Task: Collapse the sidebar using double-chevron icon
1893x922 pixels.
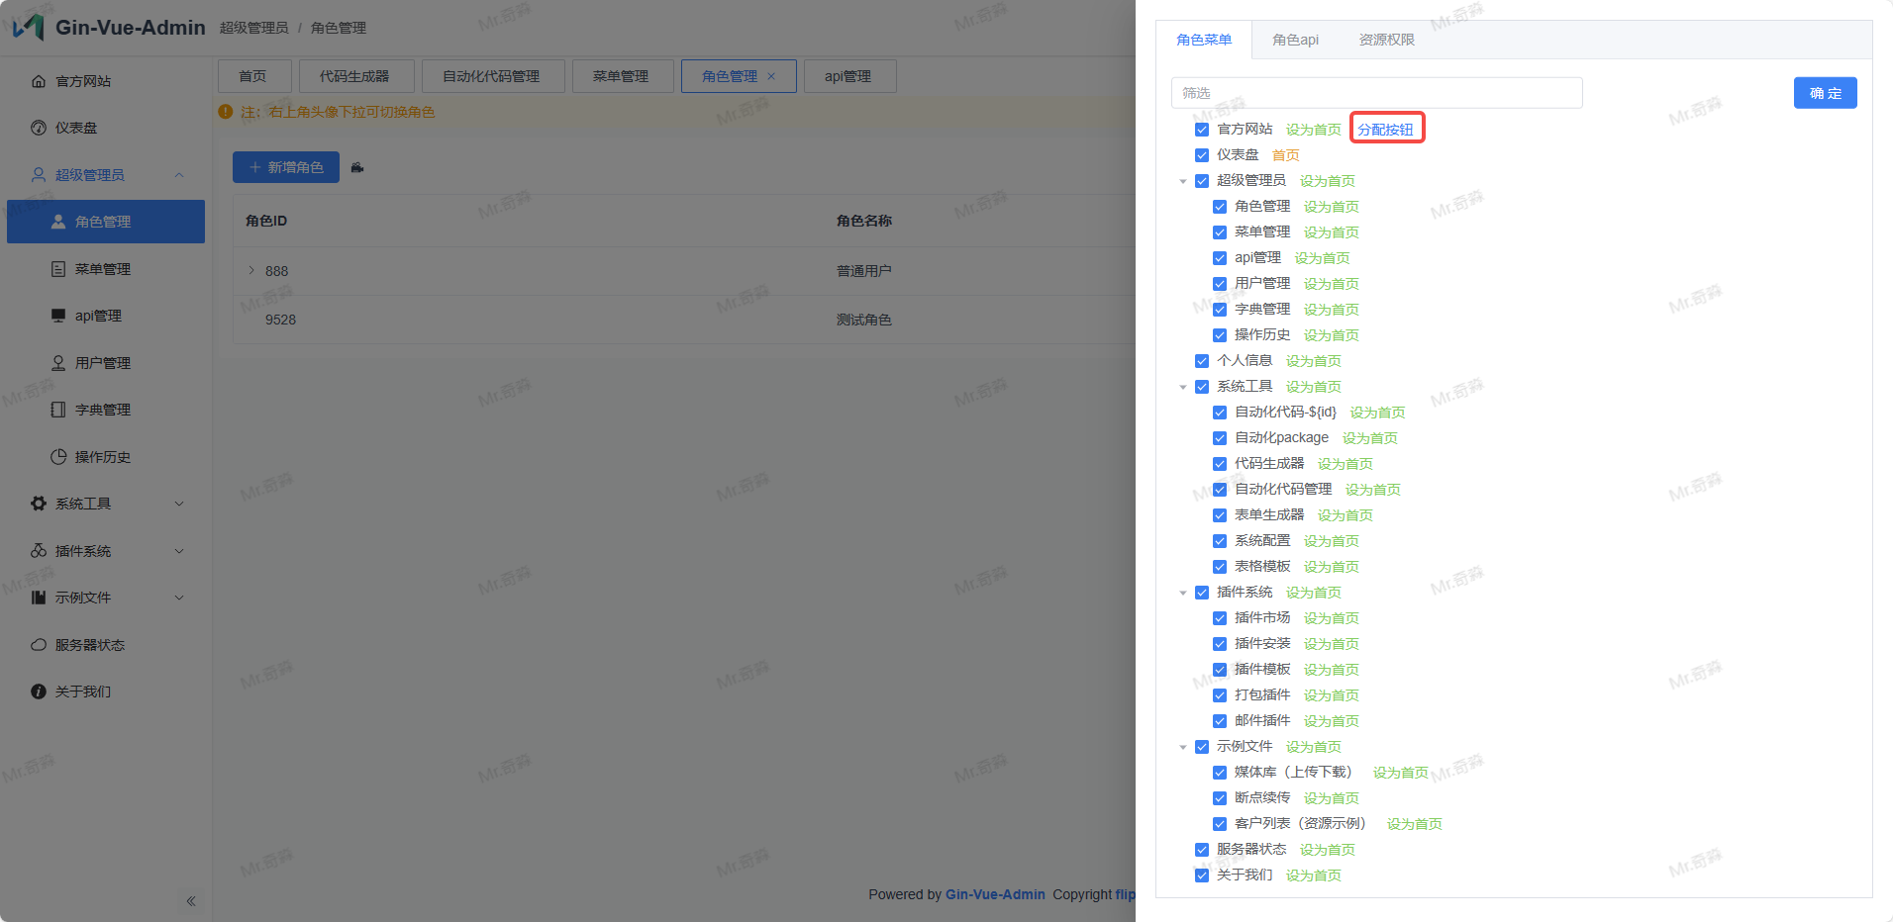Action: click(x=191, y=901)
